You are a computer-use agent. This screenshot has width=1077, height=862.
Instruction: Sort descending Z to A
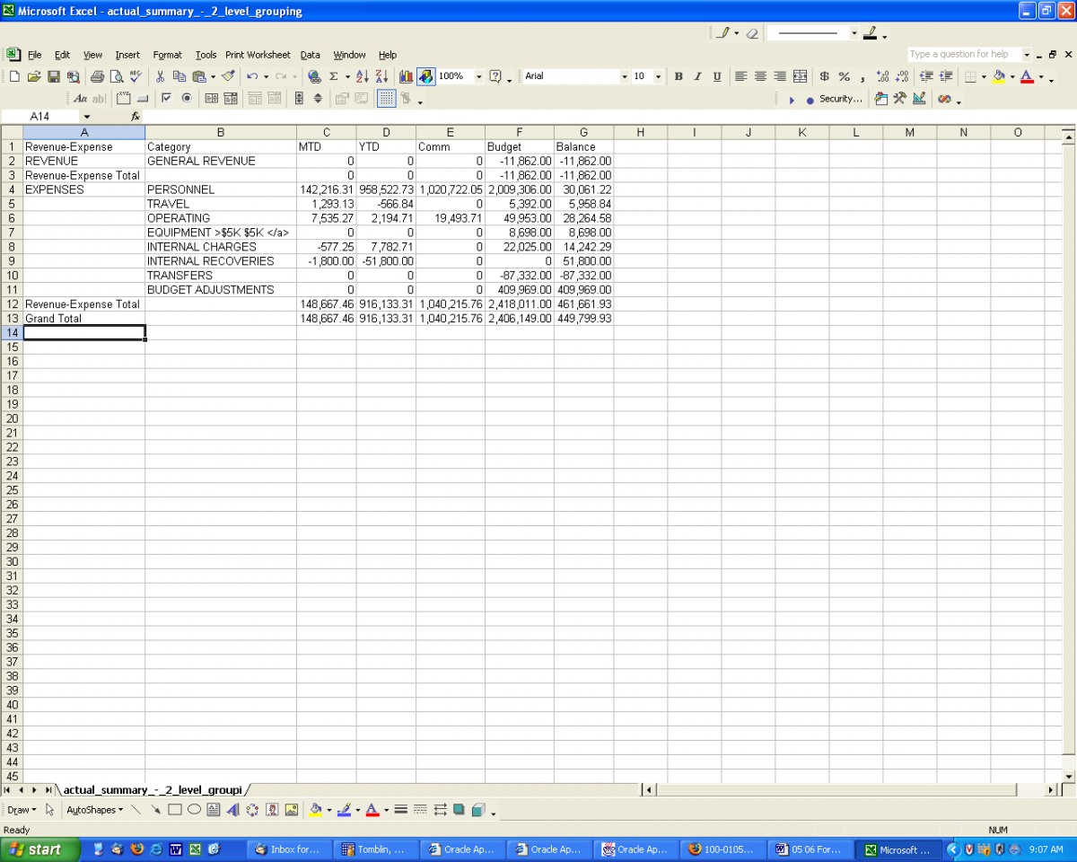click(381, 76)
